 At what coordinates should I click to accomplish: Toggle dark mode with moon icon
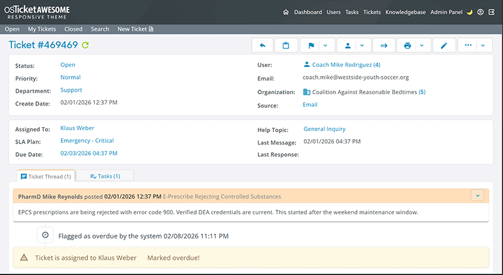point(470,12)
